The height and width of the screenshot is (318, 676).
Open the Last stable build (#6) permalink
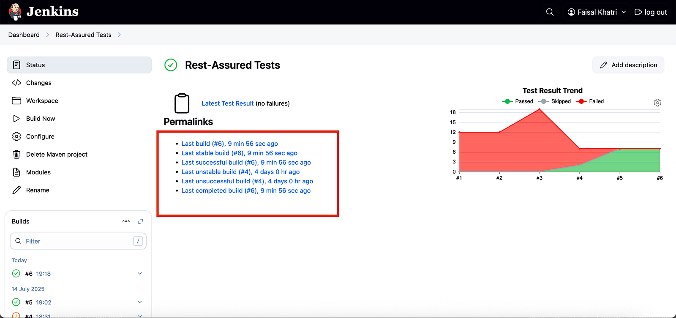click(x=239, y=153)
